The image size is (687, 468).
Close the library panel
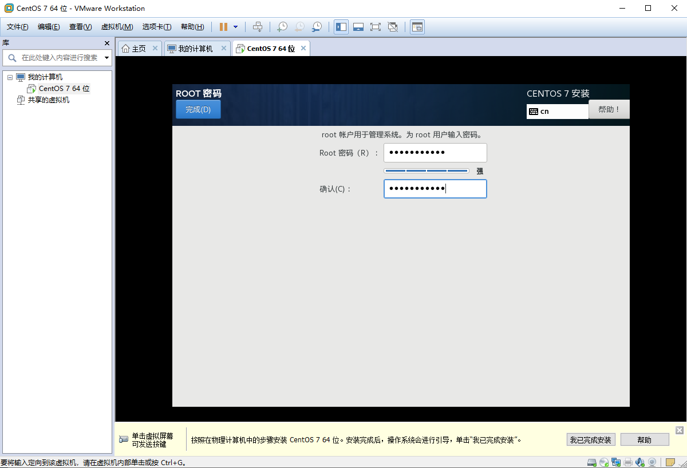106,43
